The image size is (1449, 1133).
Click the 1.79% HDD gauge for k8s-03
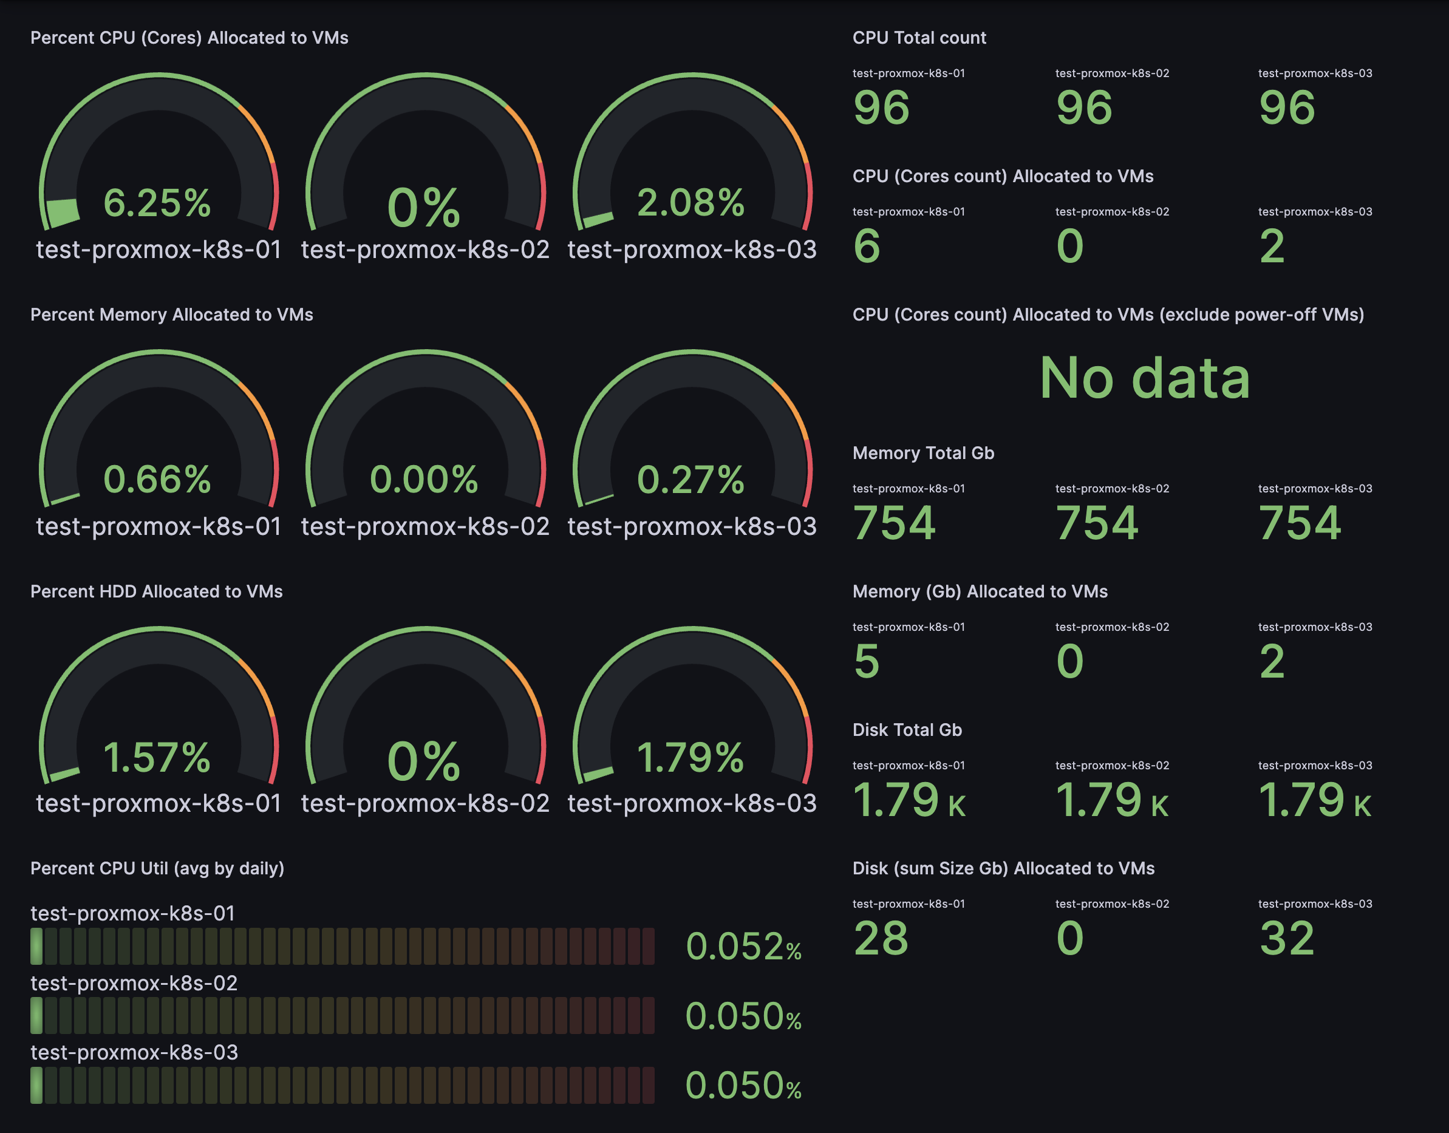tap(690, 757)
